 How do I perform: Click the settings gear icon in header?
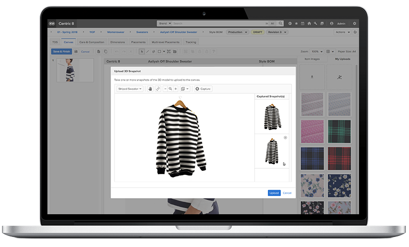point(355,23)
